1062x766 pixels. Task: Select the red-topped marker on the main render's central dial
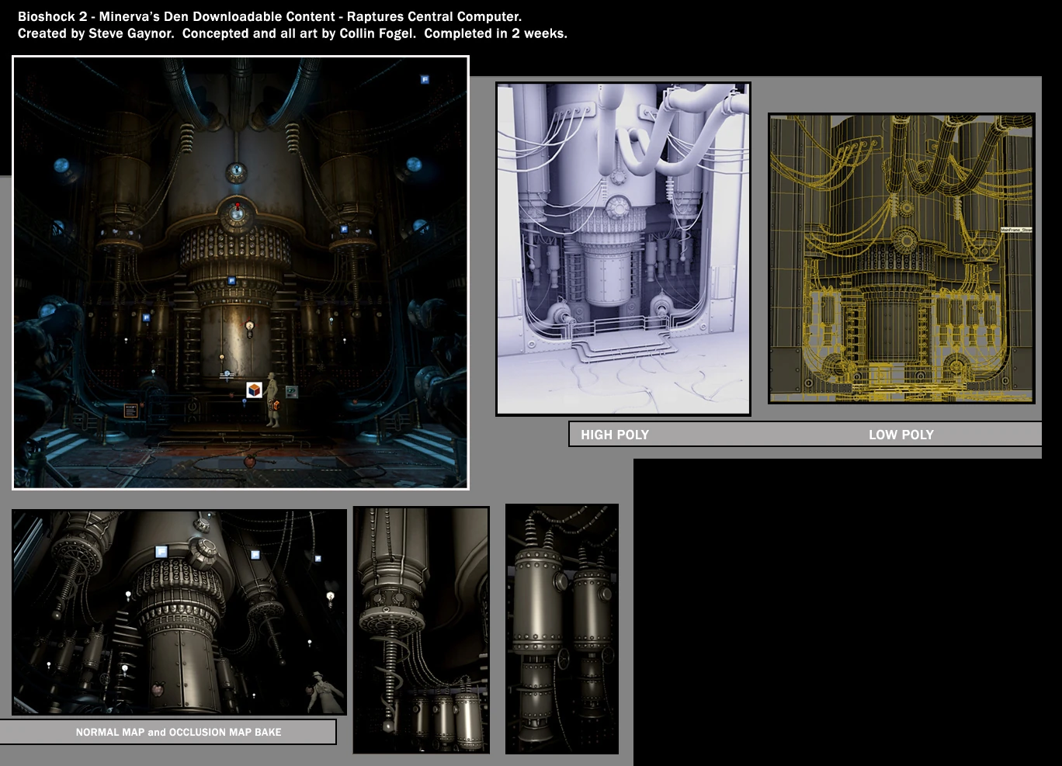pos(238,206)
